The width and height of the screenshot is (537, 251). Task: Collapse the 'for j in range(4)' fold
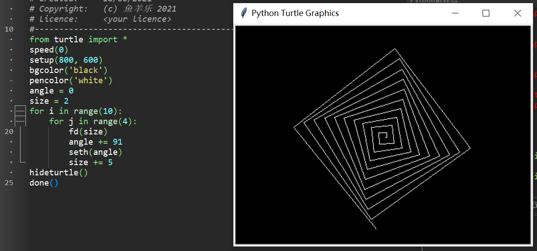coord(20,121)
